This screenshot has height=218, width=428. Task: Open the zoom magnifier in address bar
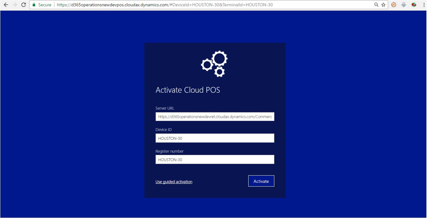tap(376, 5)
